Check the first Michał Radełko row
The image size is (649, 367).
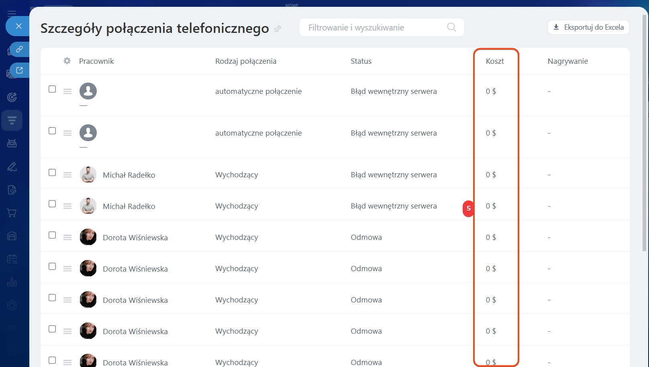(52, 172)
